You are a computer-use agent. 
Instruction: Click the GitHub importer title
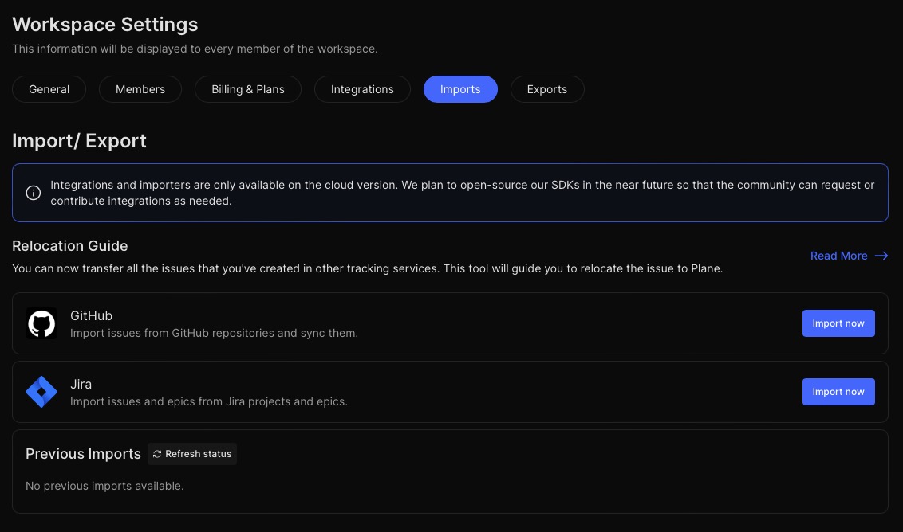click(91, 315)
